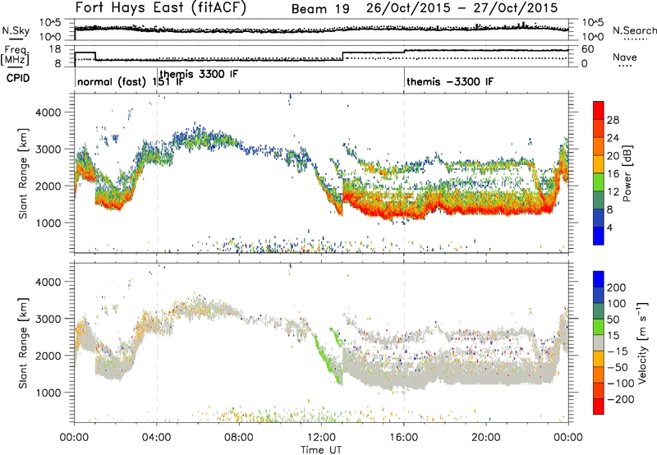This screenshot has width=657, height=455.
Task: Pick the bright green segment of Velocity color bar
Action: (x=599, y=327)
